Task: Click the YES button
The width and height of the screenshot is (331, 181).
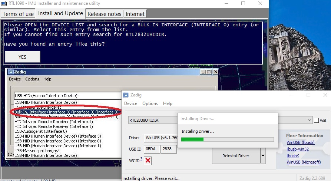Action: click(22, 57)
